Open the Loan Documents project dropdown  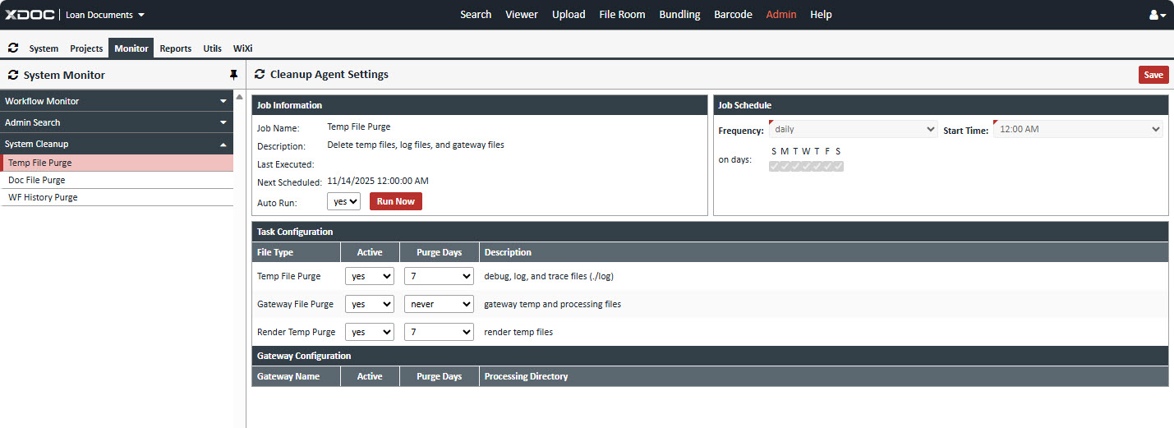(105, 15)
